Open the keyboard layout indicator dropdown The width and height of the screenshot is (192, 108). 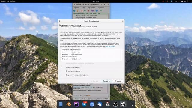click(x=176, y=1)
